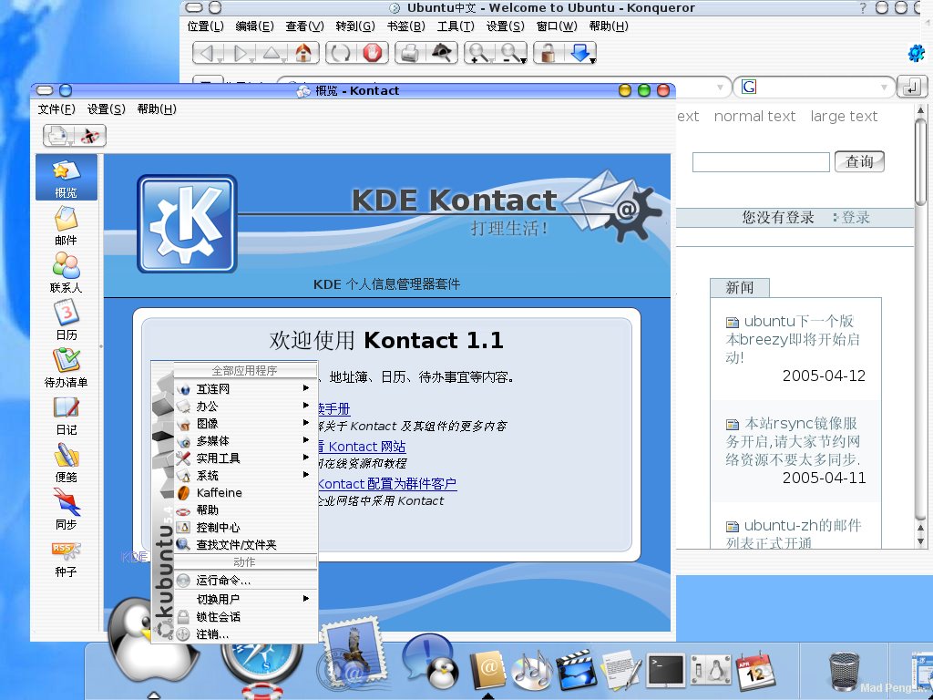Image resolution: width=933 pixels, height=700 pixels.
Task: Click the Konqueror vertical scrollbar thumb
Action: pos(920,162)
